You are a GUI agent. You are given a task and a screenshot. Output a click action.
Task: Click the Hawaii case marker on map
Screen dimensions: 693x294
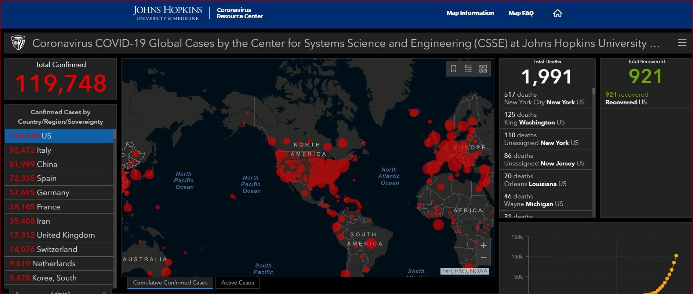click(x=233, y=197)
